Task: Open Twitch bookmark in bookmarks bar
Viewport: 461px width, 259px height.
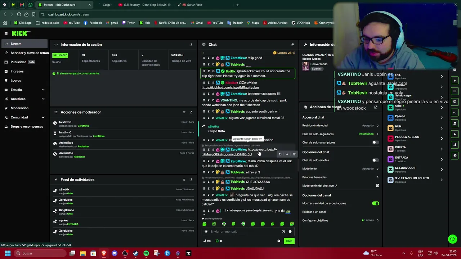Action: (x=129, y=23)
